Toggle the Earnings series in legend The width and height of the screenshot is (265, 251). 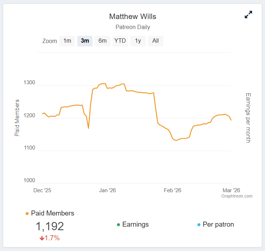(135, 224)
